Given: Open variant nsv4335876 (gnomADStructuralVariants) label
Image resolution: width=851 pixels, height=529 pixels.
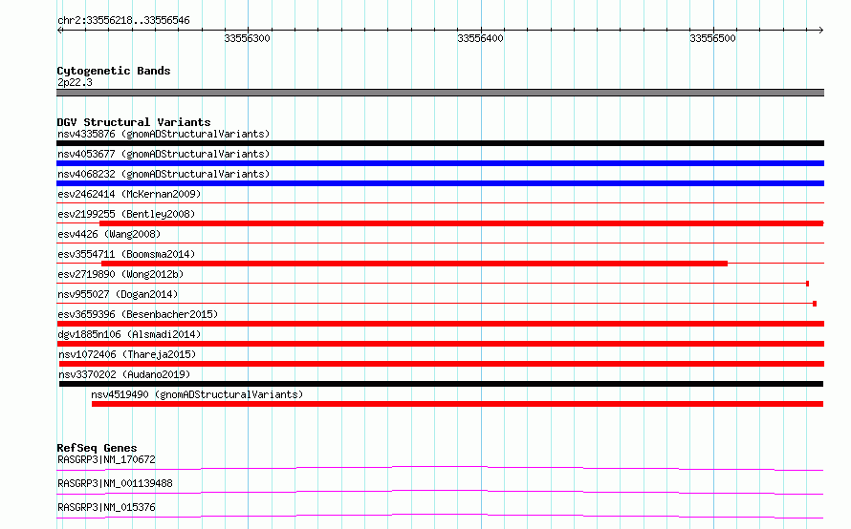Looking at the screenshot, I should click(x=164, y=134).
